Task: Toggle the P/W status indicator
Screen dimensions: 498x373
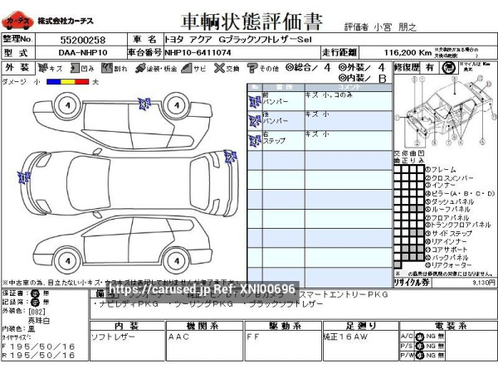Action: point(418,355)
